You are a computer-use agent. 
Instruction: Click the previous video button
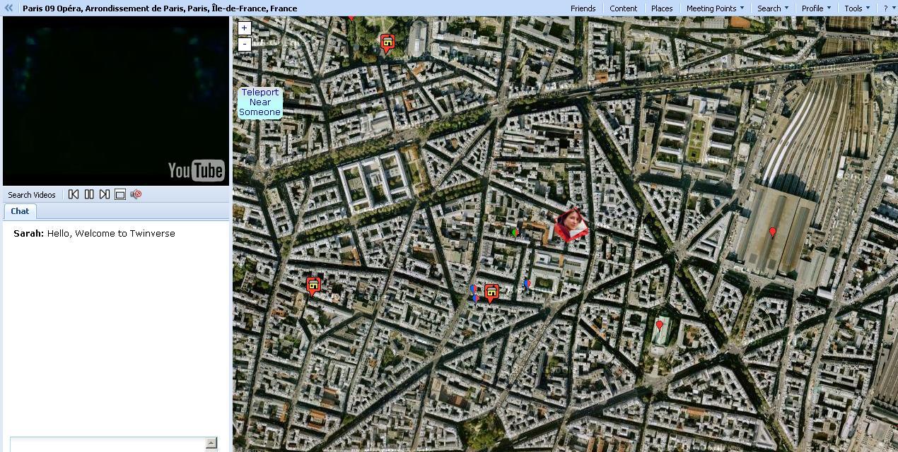74,194
